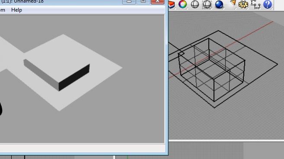Open the partially visible Zoom menu

pyautogui.click(x=2, y=10)
